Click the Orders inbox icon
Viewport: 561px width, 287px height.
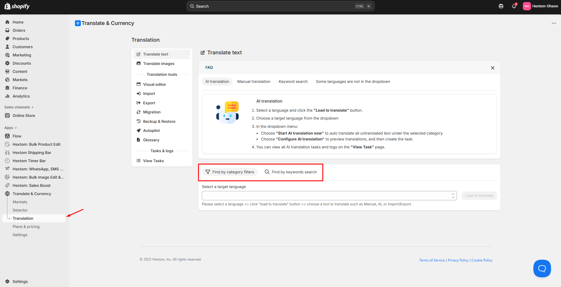coord(7,30)
